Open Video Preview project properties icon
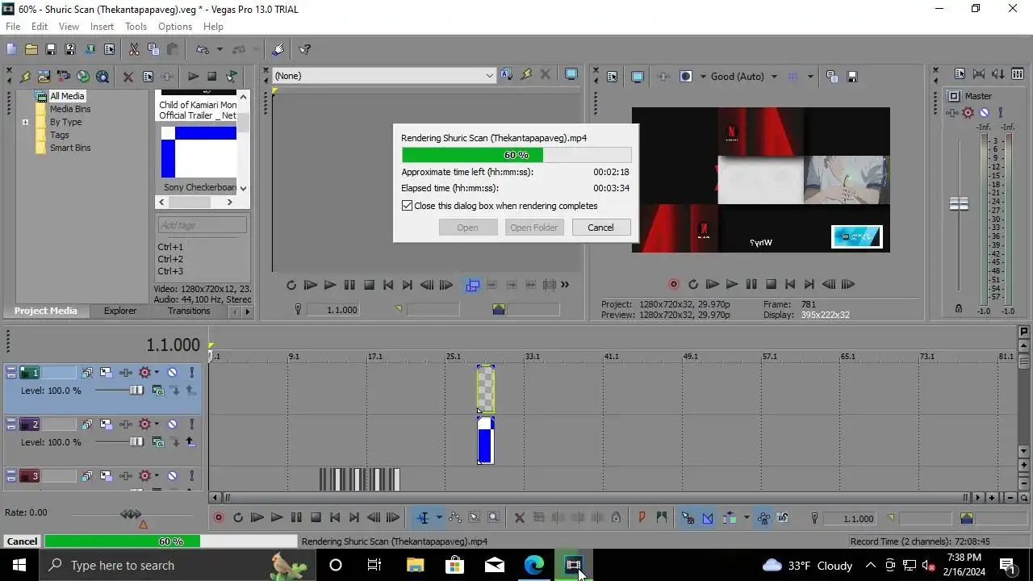The image size is (1033, 581). [612, 77]
